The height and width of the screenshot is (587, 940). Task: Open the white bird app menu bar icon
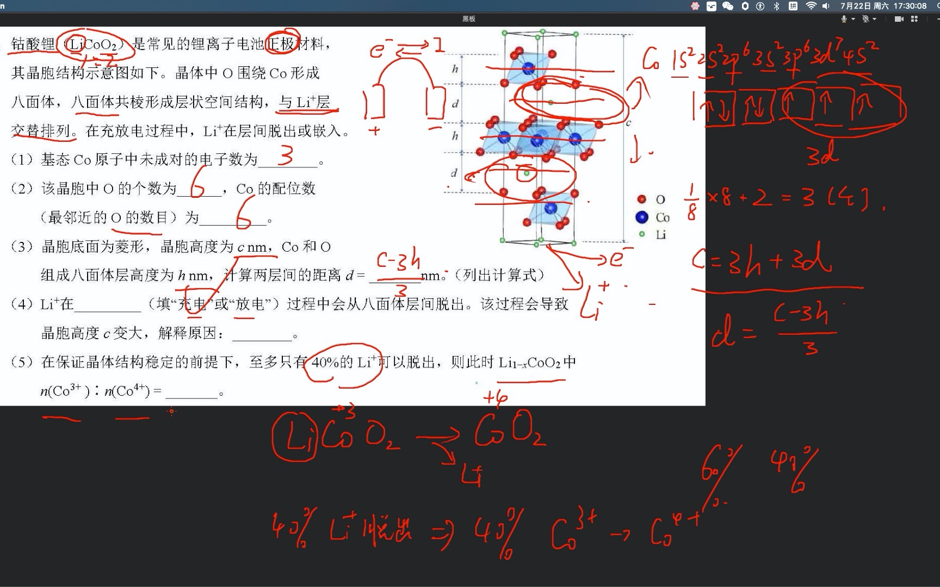[711, 6]
